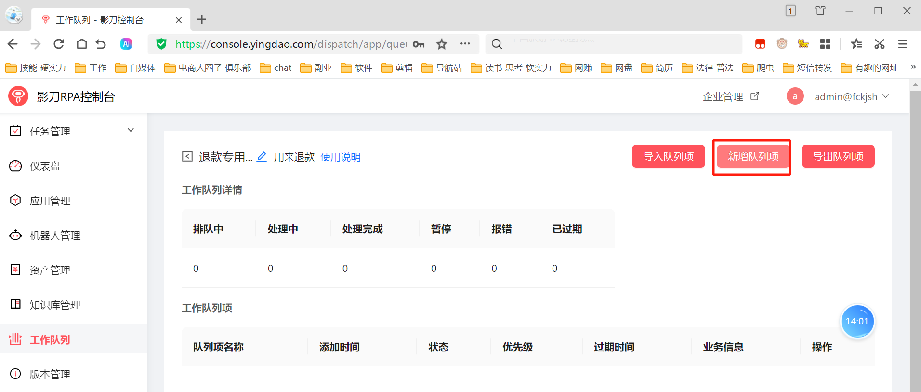
Task: Click the green security shield icon
Action: tap(161, 44)
